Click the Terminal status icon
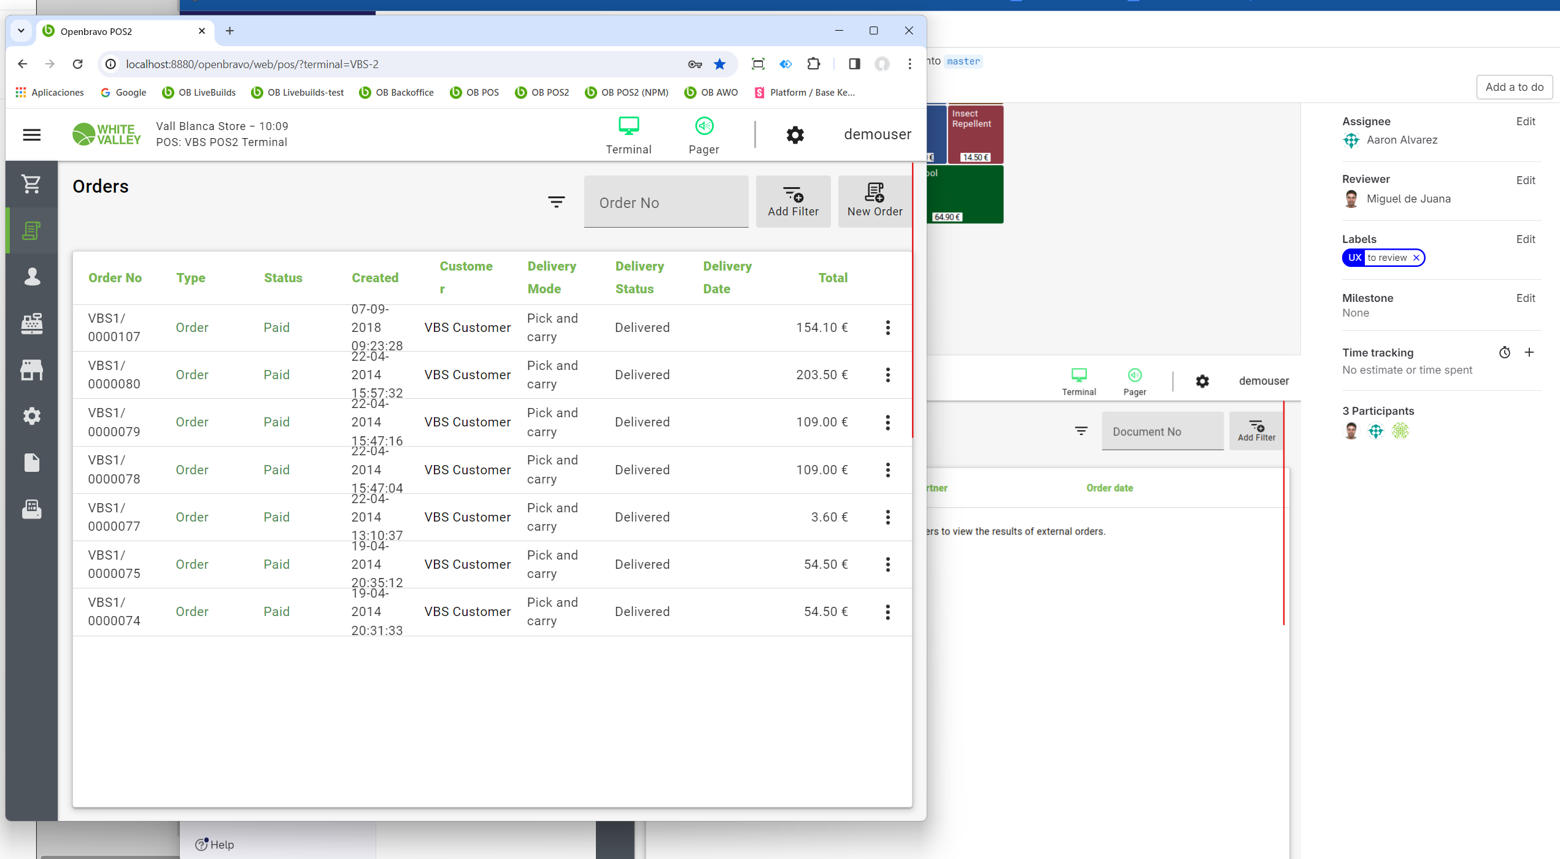The width and height of the screenshot is (1560, 859). click(628, 135)
